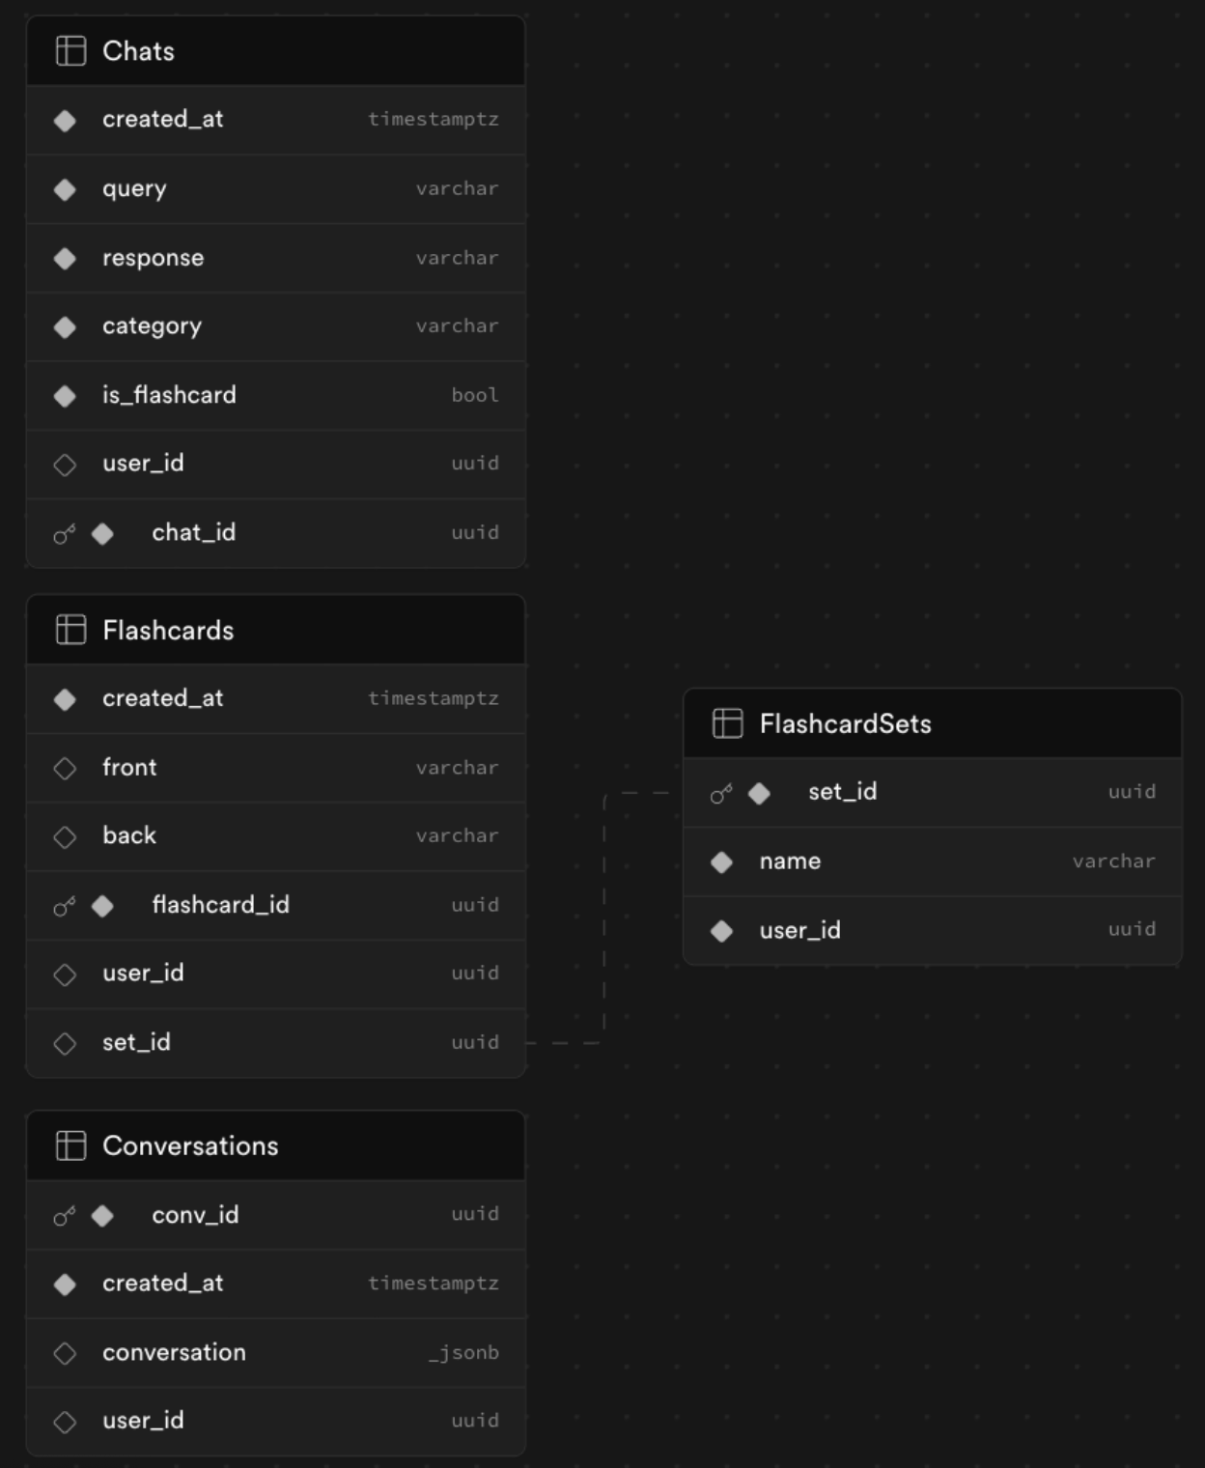This screenshot has height=1468, width=1205.
Task: Click the primary key icon next to conv_id
Action: 65,1216
